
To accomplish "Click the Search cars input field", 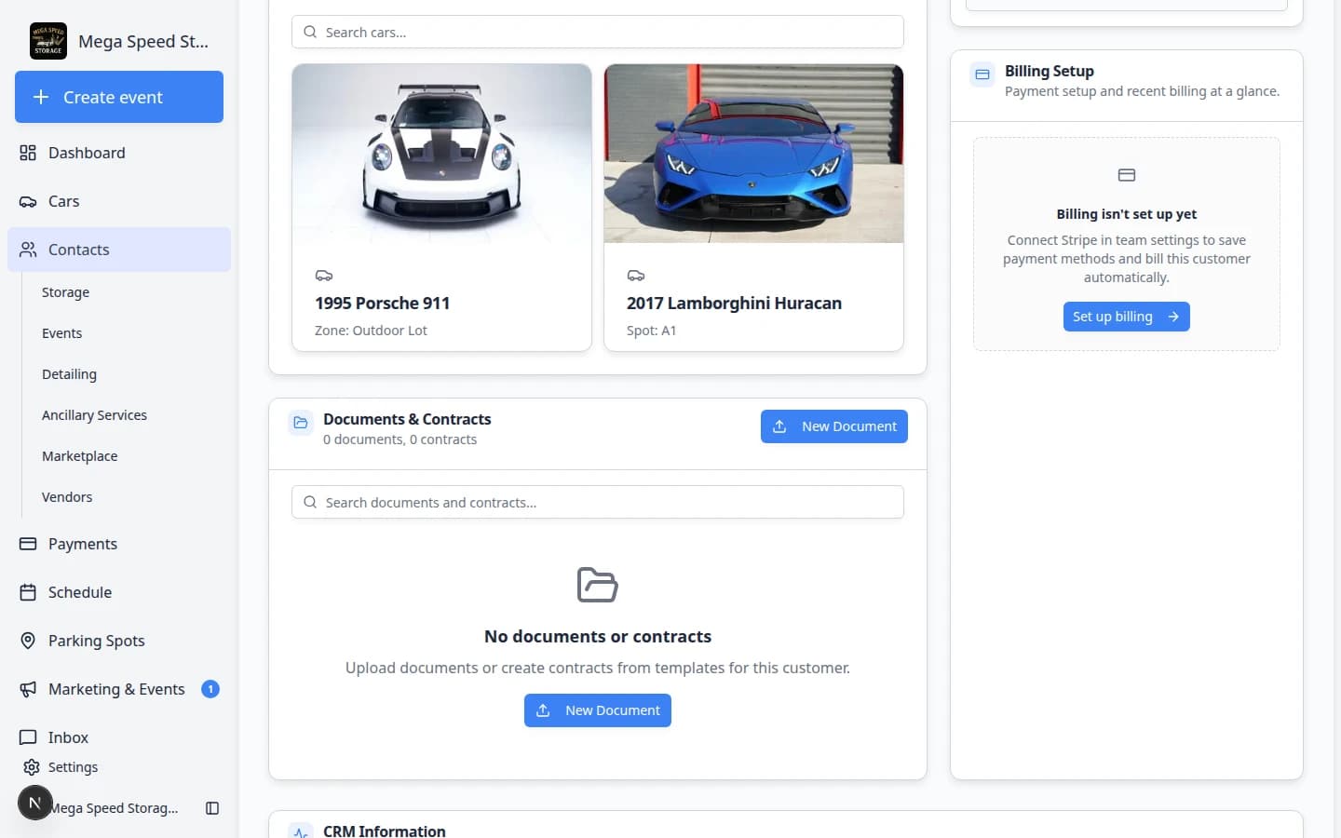I will (598, 32).
